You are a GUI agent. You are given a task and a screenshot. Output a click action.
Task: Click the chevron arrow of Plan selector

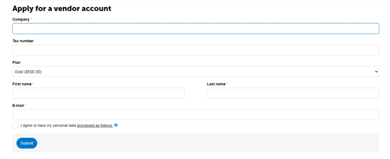point(377,72)
